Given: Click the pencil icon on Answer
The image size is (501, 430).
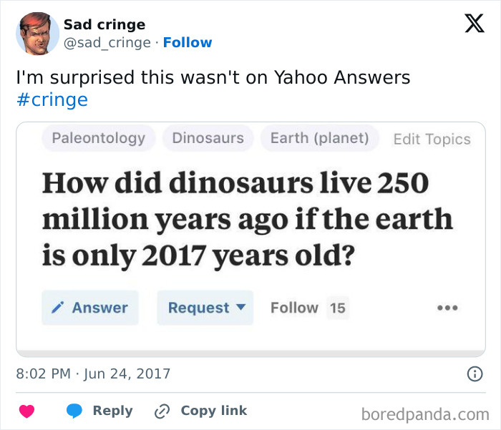Looking at the screenshot, I should click(x=58, y=308).
